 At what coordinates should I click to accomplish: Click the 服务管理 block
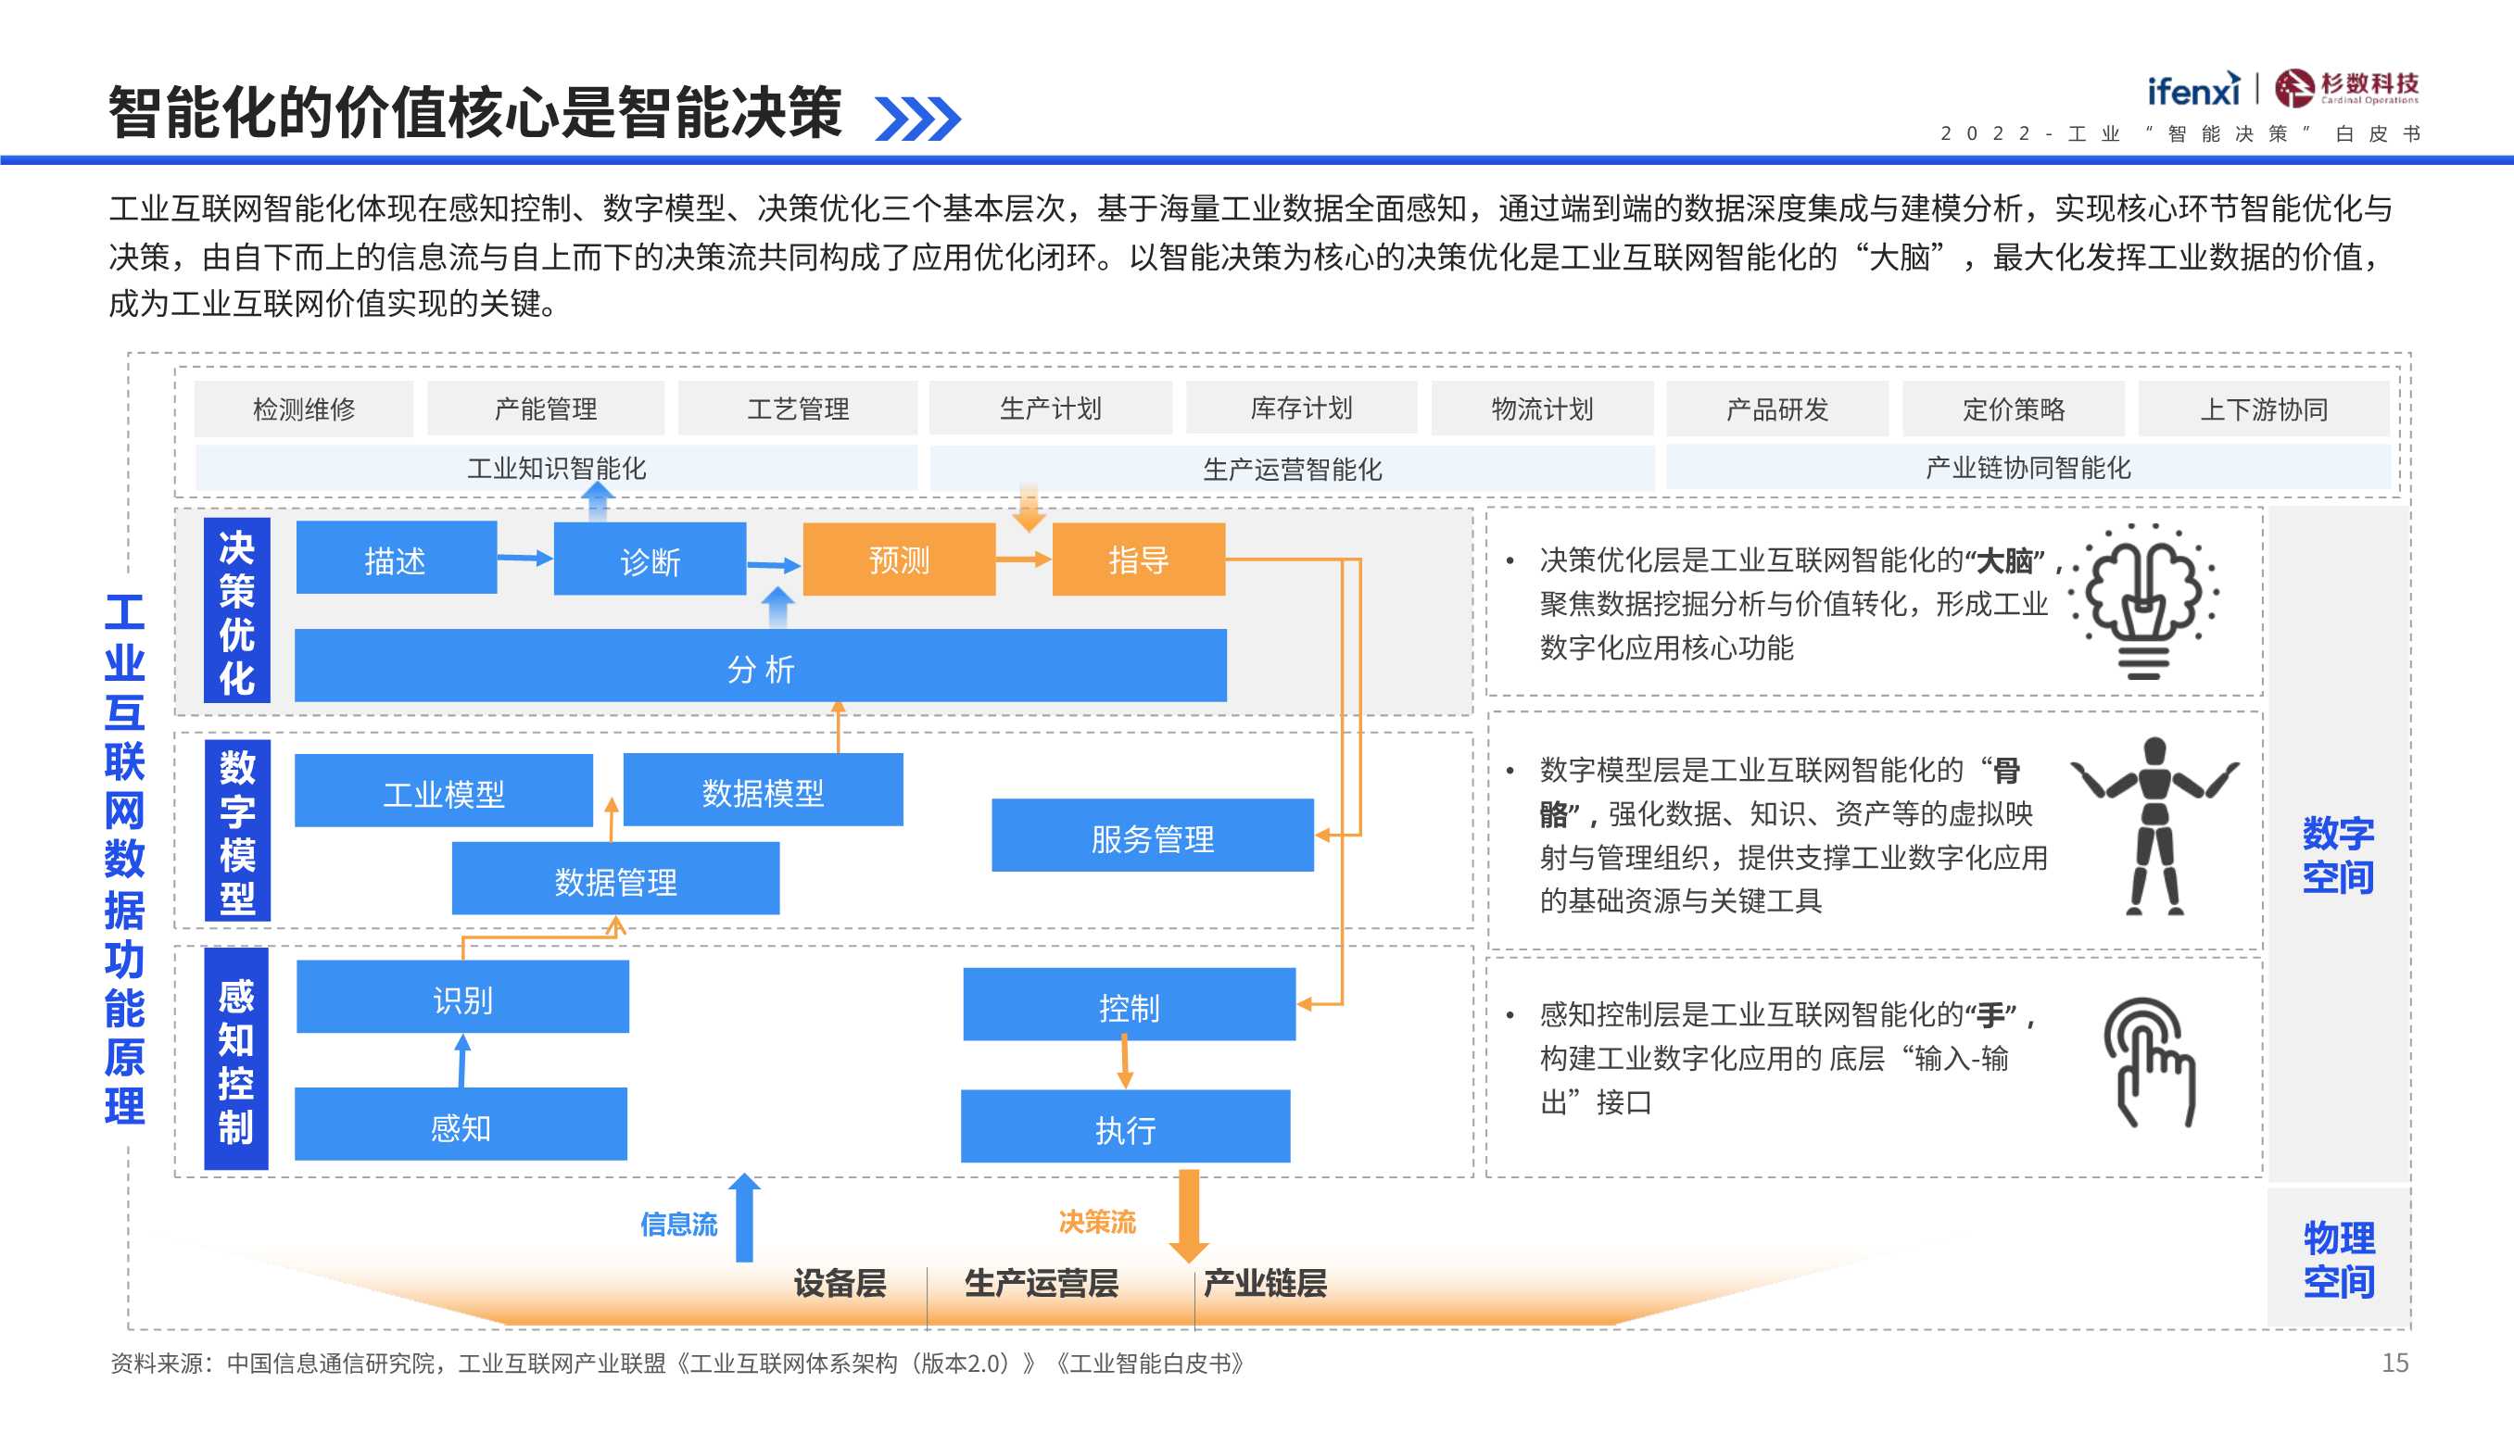click(1152, 836)
